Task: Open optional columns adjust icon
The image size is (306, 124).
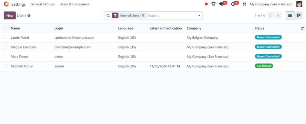Action: (302, 28)
